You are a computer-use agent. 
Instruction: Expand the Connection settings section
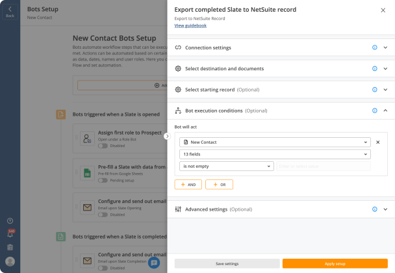pos(385,47)
